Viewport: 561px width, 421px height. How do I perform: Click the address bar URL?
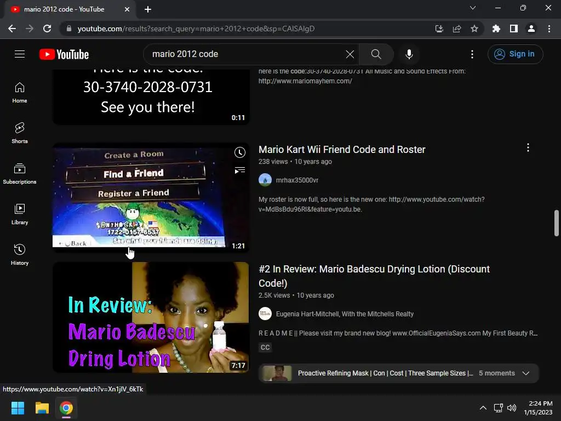click(196, 29)
